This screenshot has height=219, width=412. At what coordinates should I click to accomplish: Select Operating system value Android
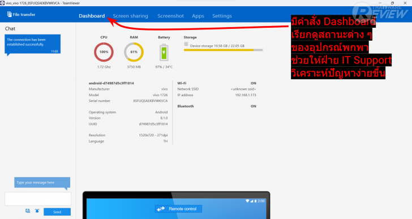pyautogui.click(x=161, y=112)
